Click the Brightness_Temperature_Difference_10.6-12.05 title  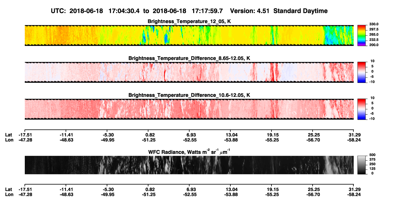189,95
